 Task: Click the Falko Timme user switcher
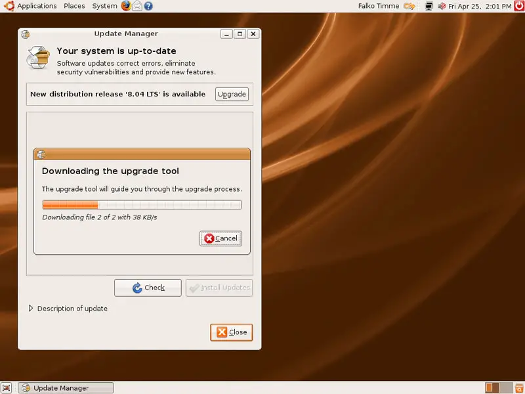[x=379, y=6]
